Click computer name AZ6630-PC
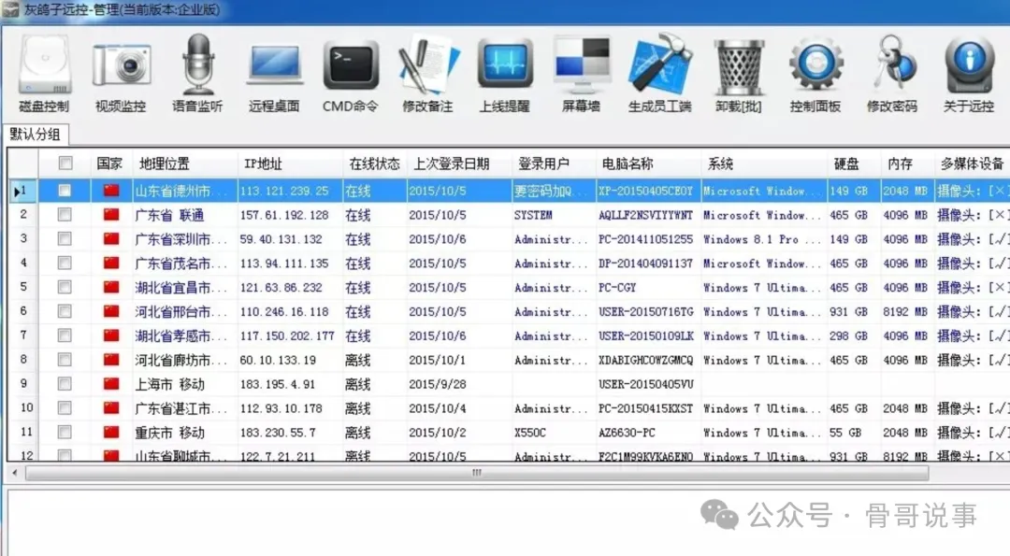 coord(627,433)
